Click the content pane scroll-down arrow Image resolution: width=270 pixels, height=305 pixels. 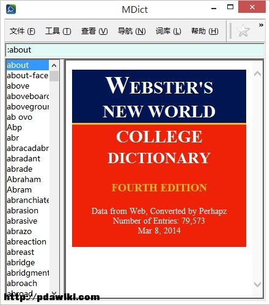(258, 284)
